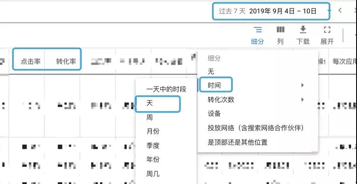
Task: Select 周 in time submenu
Action: click(x=149, y=117)
